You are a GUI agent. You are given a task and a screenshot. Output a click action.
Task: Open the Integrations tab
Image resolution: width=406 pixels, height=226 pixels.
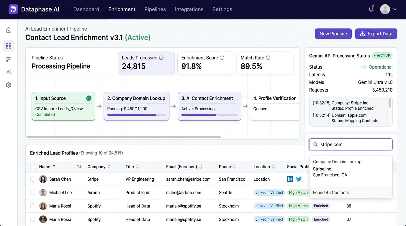[x=189, y=9]
